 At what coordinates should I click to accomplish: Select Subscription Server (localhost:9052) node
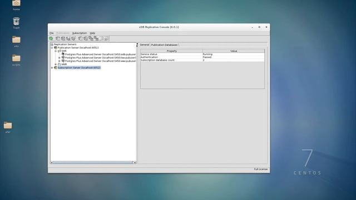pos(79,68)
